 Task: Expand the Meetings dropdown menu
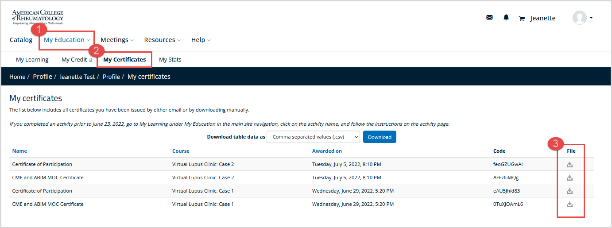[117, 40]
